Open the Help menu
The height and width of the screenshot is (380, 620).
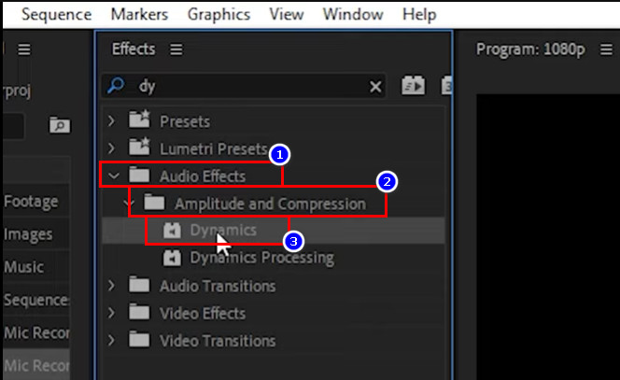[x=419, y=15]
